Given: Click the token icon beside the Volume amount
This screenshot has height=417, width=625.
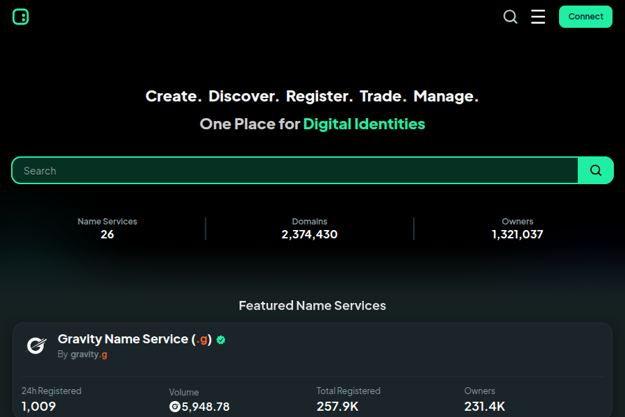Looking at the screenshot, I should [x=174, y=407].
